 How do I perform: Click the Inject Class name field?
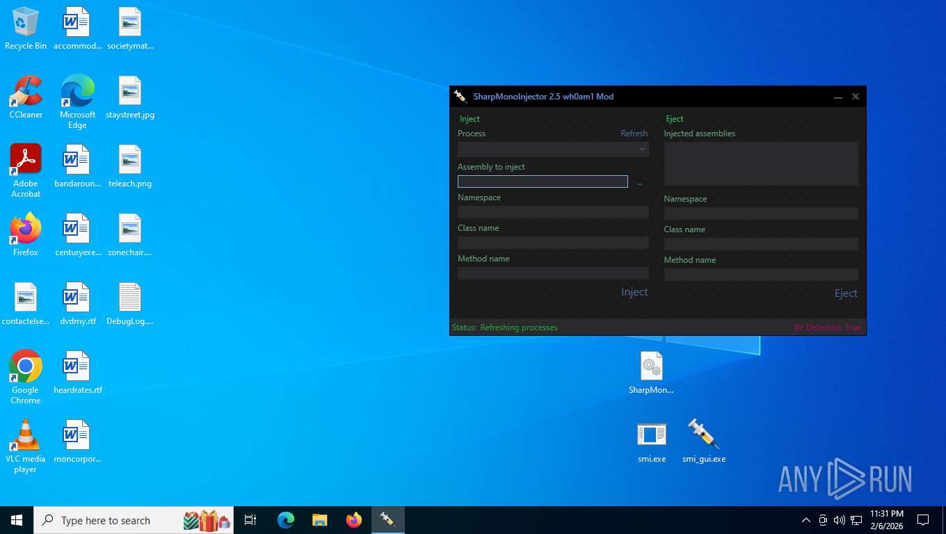[553, 243]
